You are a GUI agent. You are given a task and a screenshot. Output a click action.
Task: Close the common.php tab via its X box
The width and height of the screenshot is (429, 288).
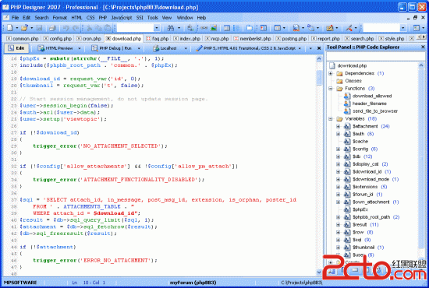click(x=9, y=38)
